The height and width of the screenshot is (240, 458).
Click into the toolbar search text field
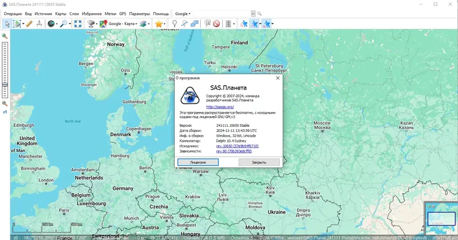222,14
